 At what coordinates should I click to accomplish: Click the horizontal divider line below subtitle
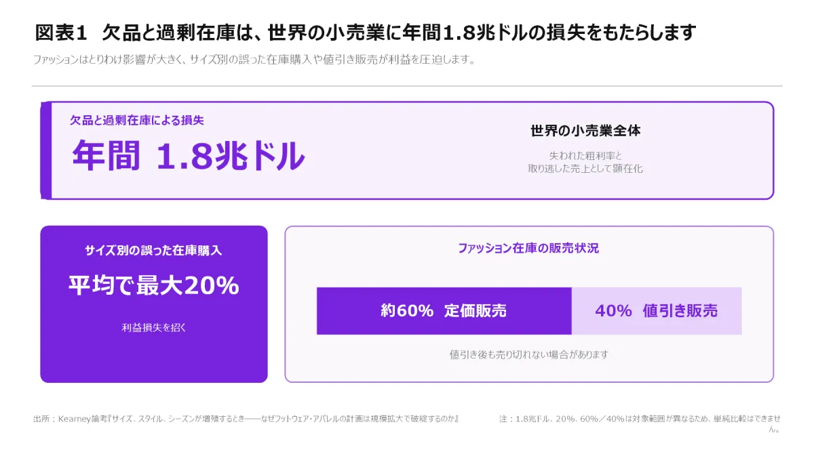(407, 86)
